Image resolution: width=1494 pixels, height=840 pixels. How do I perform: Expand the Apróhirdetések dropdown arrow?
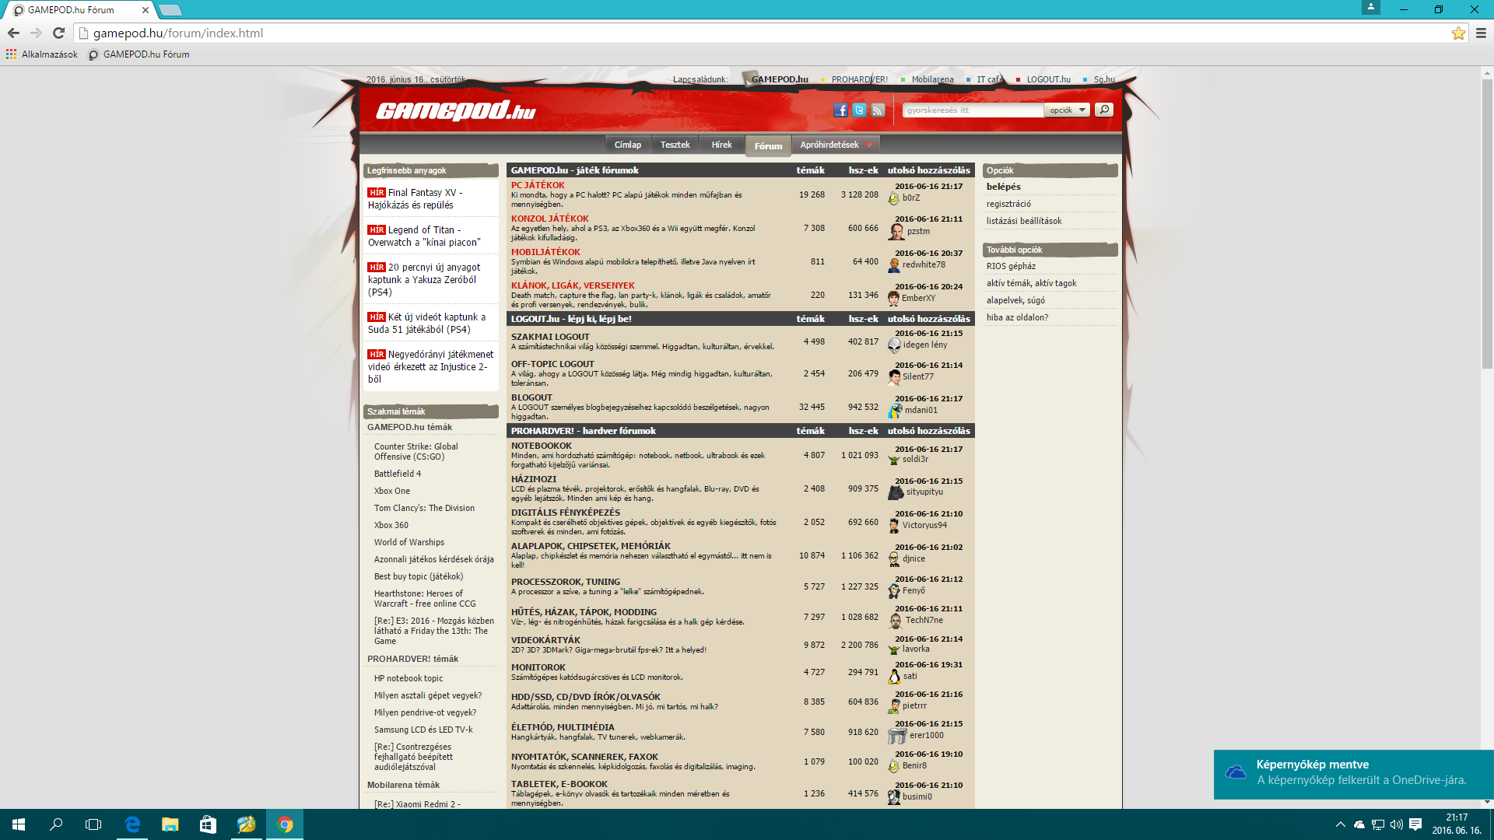coord(869,145)
